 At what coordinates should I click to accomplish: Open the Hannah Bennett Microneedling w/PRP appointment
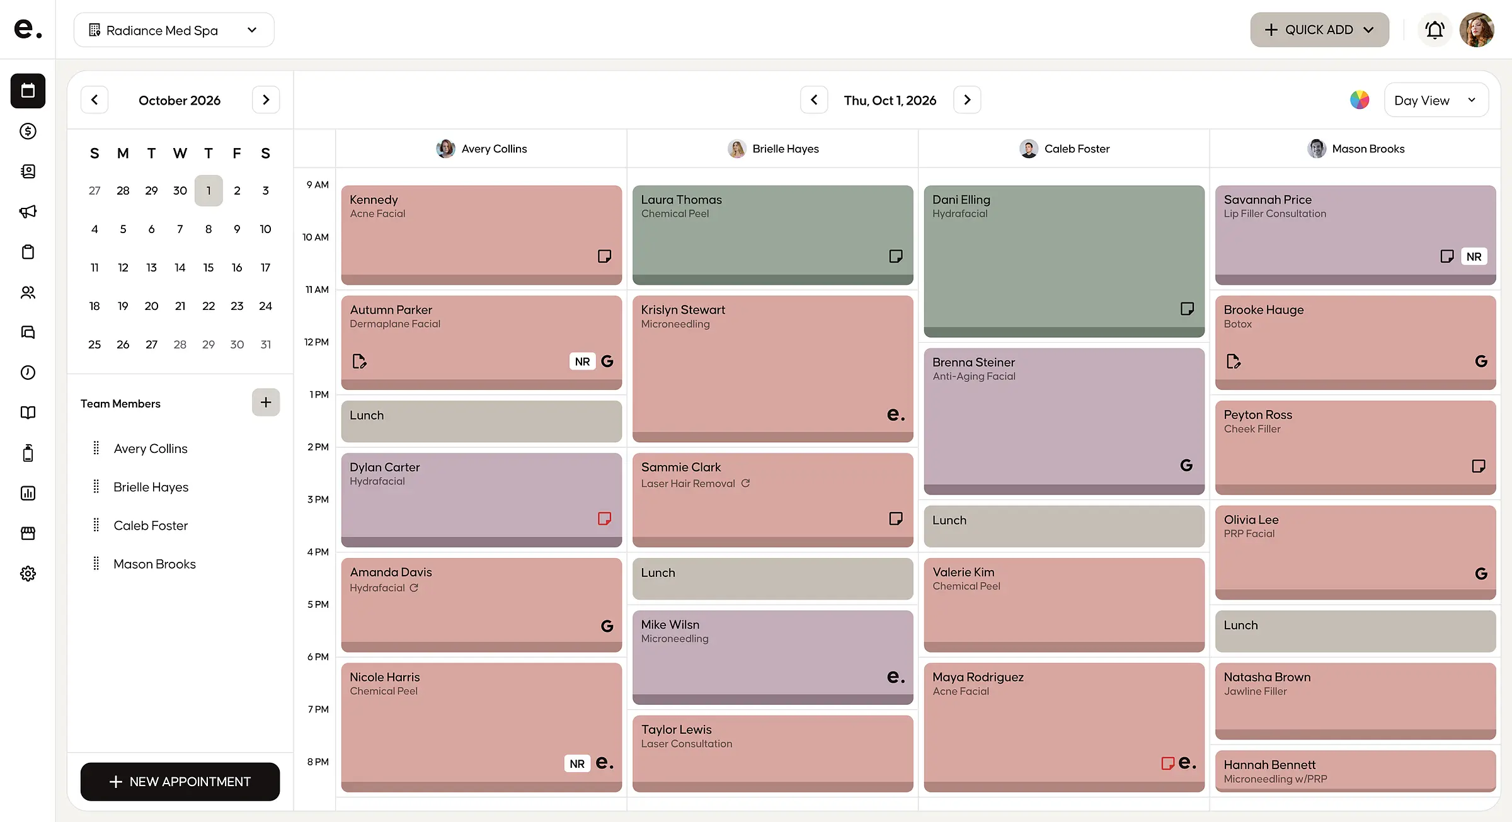pos(1355,771)
